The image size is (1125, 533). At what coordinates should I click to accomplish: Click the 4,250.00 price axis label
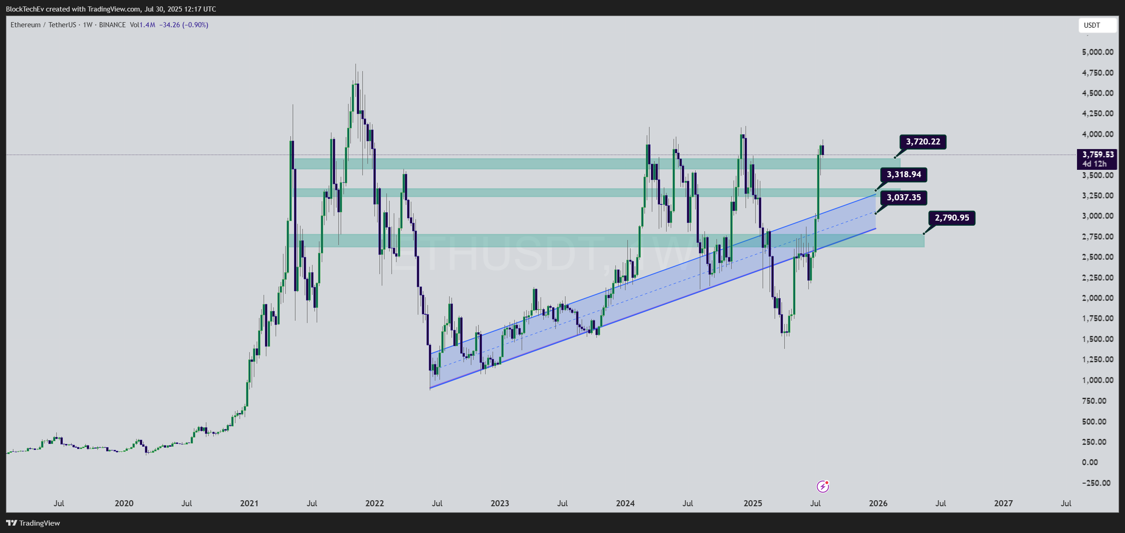(x=1097, y=114)
